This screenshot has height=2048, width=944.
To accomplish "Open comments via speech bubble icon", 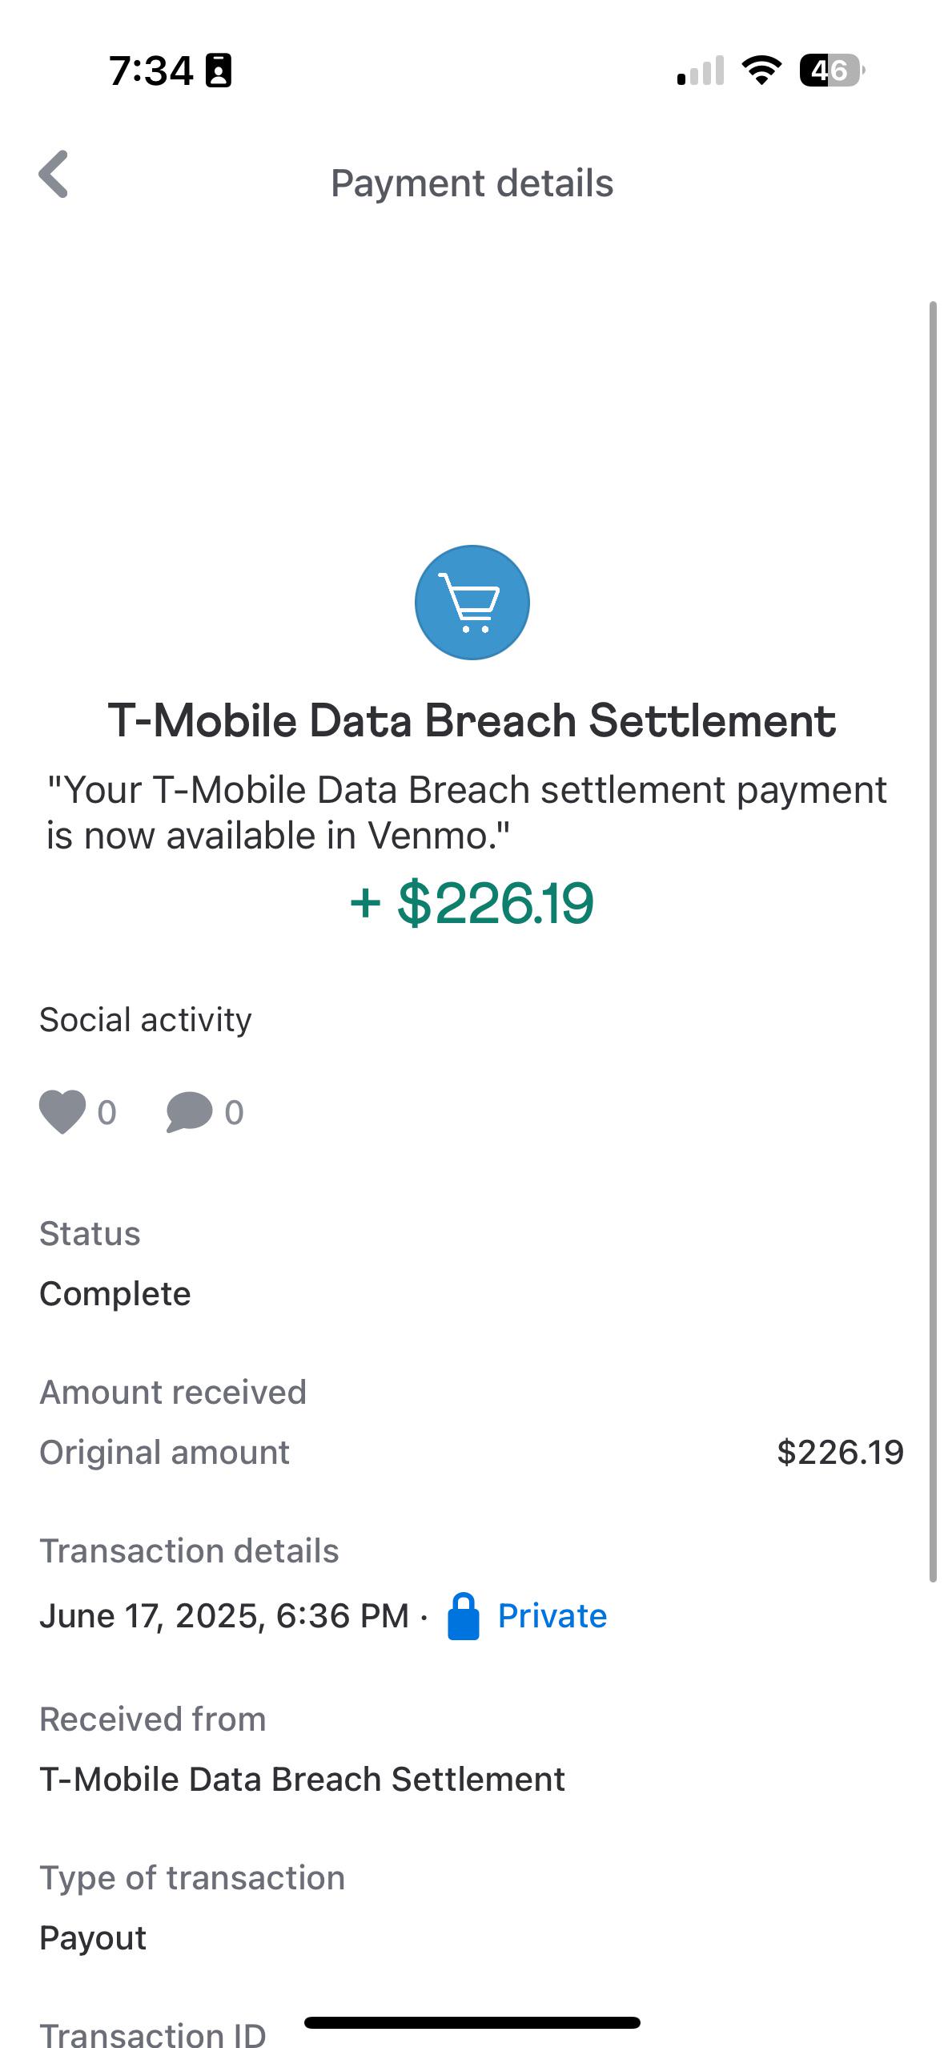I will [189, 1112].
